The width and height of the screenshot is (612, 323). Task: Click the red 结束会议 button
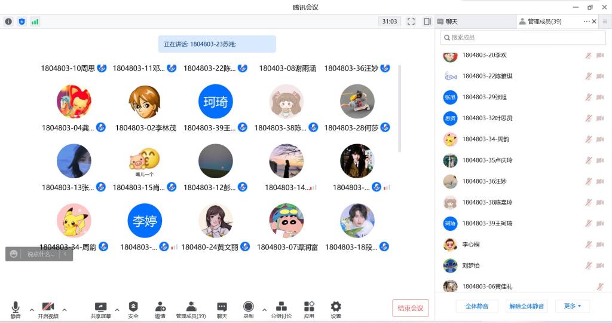click(411, 308)
